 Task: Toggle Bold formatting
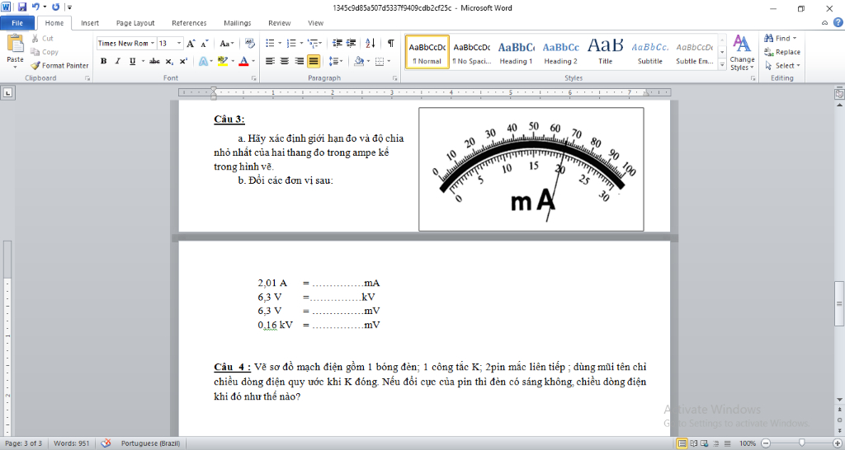tap(103, 61)
